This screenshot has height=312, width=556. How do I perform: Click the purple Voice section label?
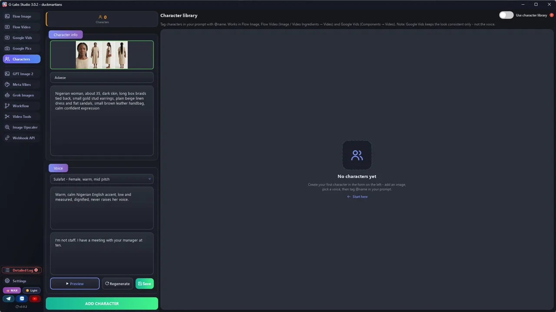(x=58, y=168)
